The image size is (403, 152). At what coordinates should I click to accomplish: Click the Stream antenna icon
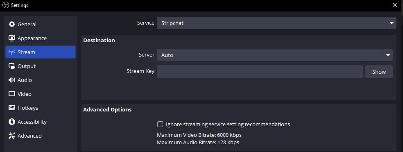pyautogui.click(x=12, y=52)
